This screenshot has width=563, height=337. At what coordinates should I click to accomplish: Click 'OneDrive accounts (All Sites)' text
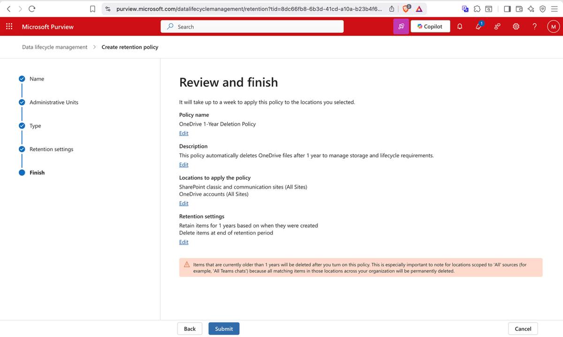(213, 194)
